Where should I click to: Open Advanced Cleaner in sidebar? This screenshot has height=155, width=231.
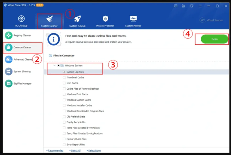23,59
